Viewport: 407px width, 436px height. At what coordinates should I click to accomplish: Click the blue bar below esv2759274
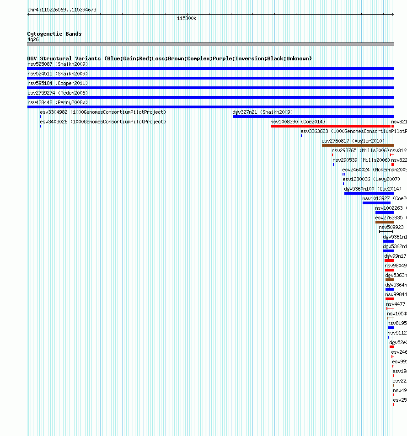[211, 97]
